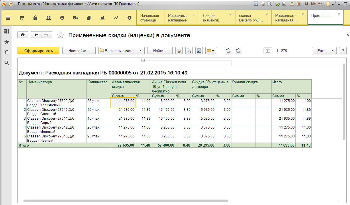Switch to Начальная страница tab
The height and width of the screenshot is (205, 350).
click(x=150, y=18)
